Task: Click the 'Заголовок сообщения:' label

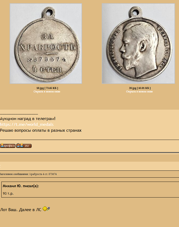Action: (x=14, y=174)
